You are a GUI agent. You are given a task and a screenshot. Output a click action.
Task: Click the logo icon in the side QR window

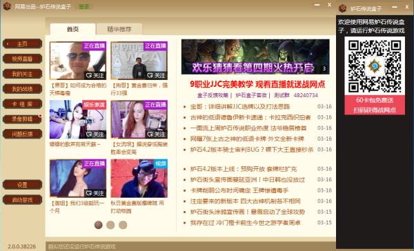(x=343, y=8)
